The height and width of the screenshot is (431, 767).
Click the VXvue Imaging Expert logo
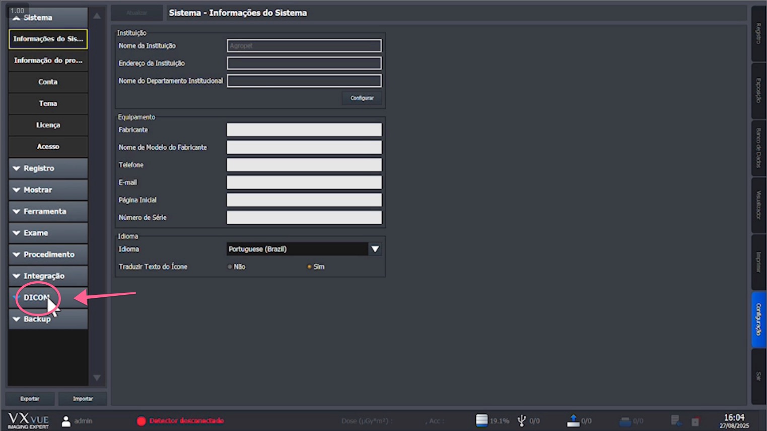click(x=28, y=420)
